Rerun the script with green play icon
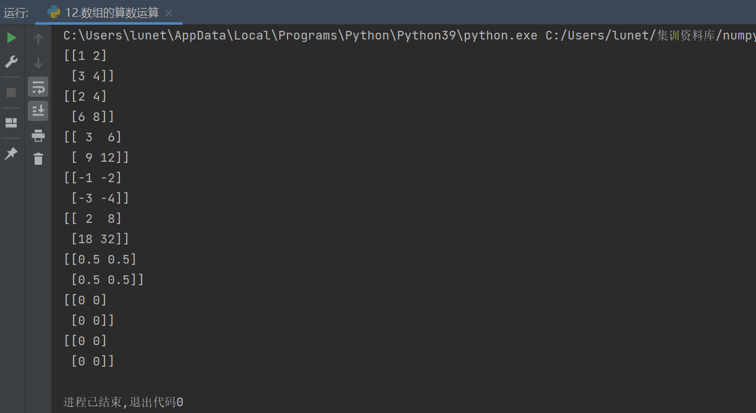Viewport: 756px width, 413px height. 11,38
